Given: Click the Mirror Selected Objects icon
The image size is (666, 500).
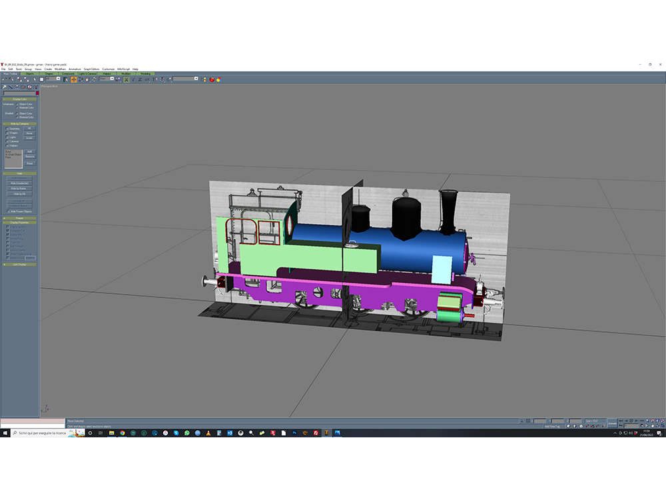Looking at the screenshot, I should tap(155, 79).
